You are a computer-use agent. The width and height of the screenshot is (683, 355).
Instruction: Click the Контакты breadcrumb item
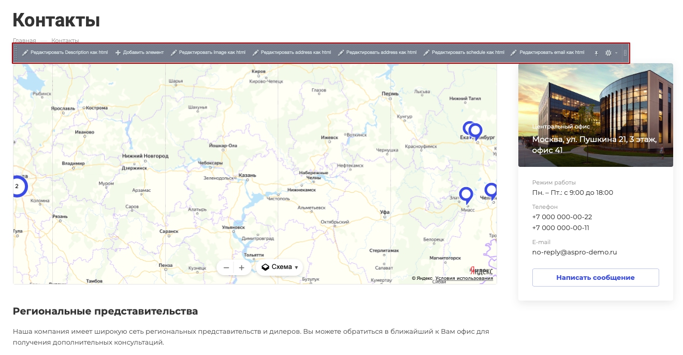(x=65, y=40)
